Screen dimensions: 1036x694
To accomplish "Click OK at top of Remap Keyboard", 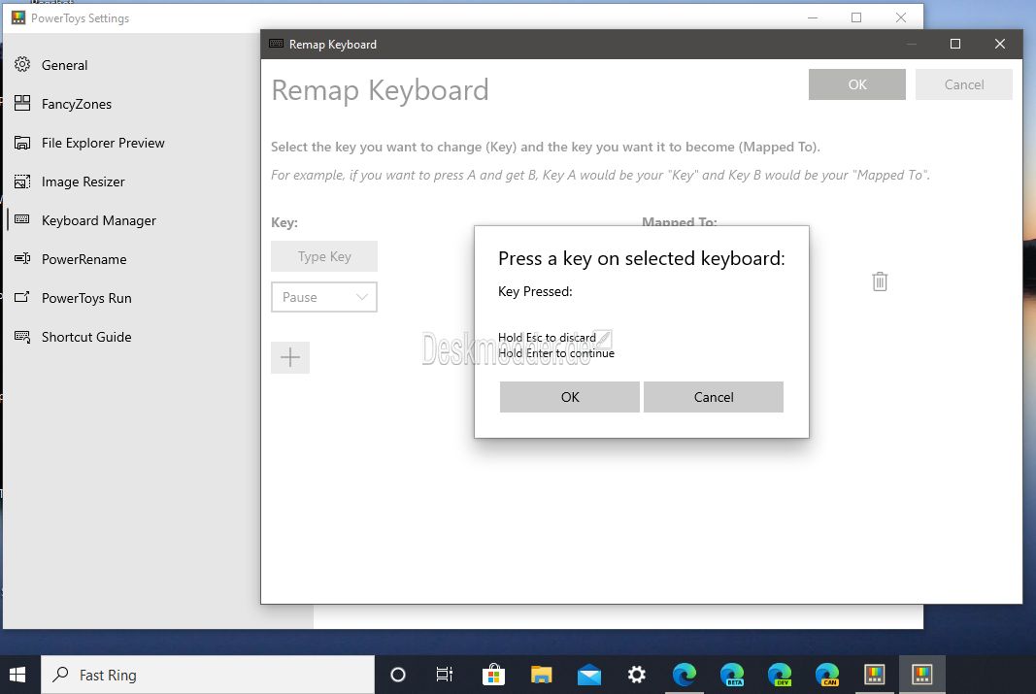I will (857, 84).
